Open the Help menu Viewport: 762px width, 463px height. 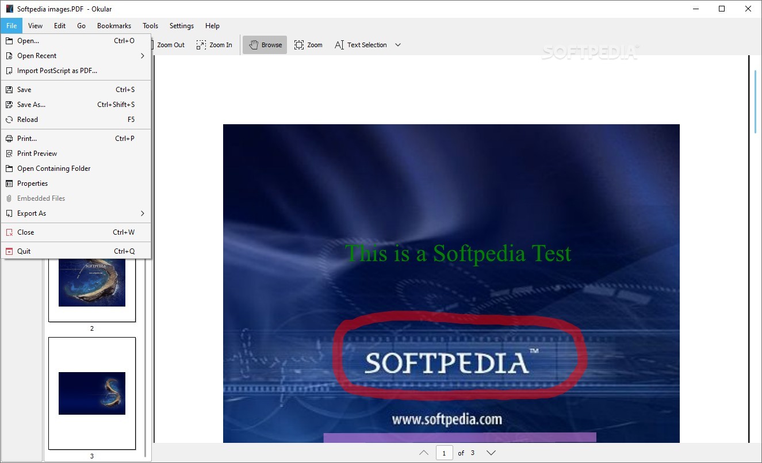212,26
